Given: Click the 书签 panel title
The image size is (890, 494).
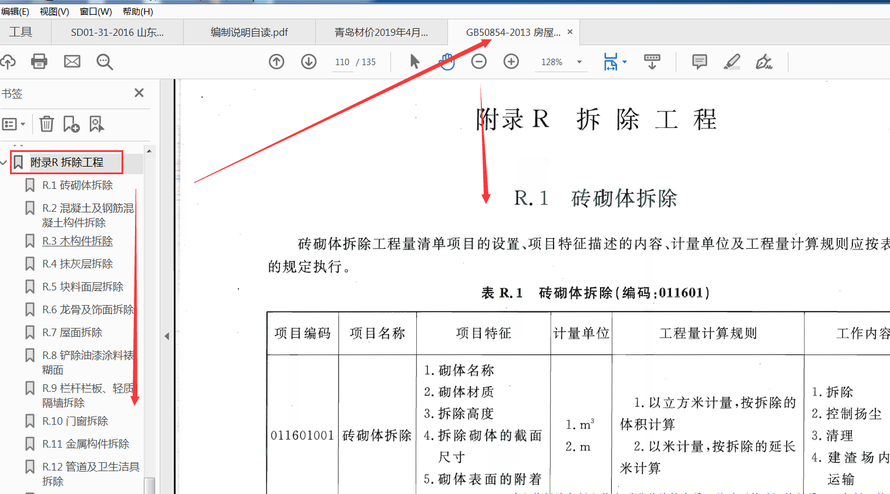Looking at the screenshot, I should (12, 93).
